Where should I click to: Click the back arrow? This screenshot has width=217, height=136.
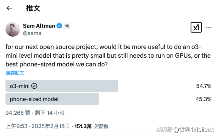pyautogui.click(x=9, y=8)
